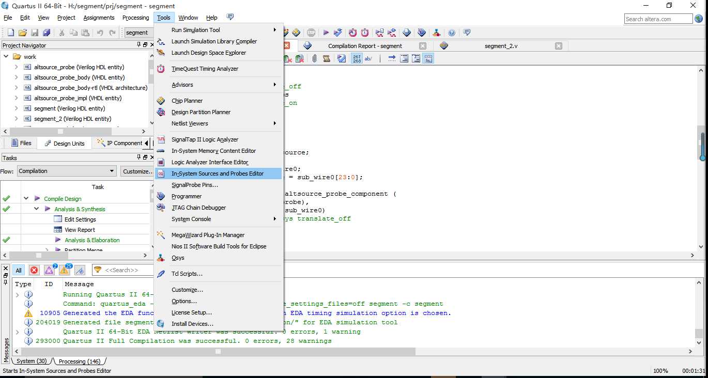Open the Assignments menu

[x=99, y=18]
